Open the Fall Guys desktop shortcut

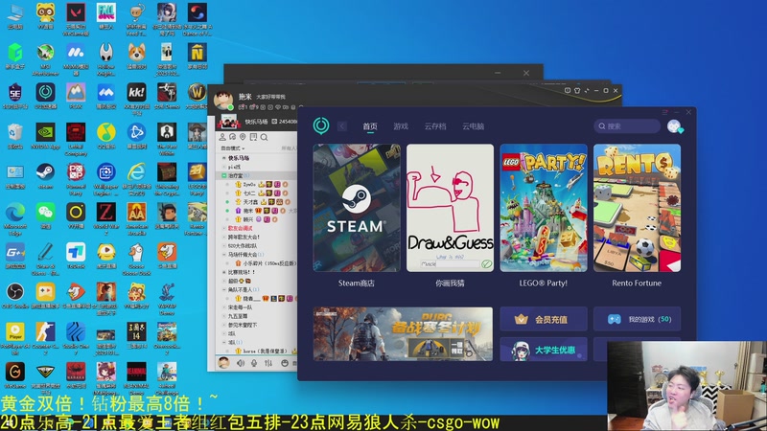(106, 15)
